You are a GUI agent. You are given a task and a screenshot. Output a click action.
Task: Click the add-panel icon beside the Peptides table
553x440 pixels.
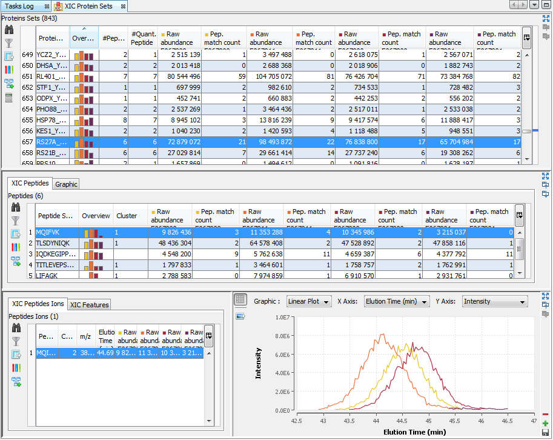tap(16, 261)
